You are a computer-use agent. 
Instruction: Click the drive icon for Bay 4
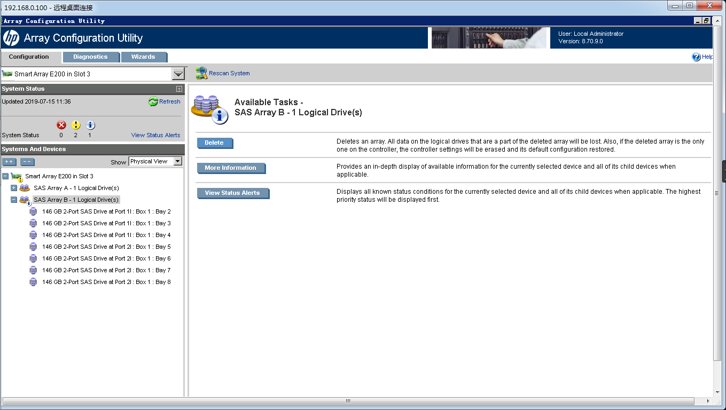33,235
